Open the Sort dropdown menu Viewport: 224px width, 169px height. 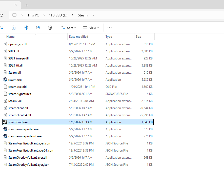click(68, 28)
